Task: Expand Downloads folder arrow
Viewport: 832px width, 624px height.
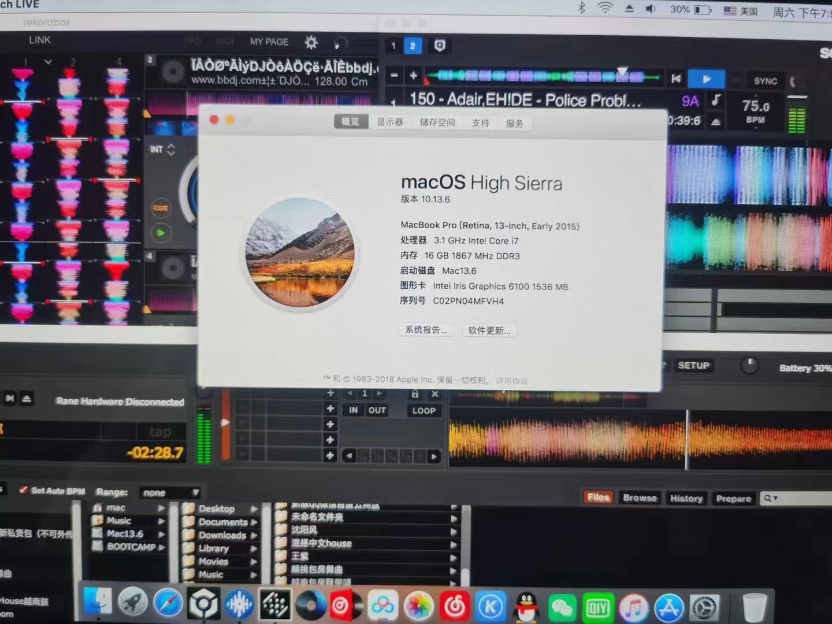Action: (x=254, y=536)
